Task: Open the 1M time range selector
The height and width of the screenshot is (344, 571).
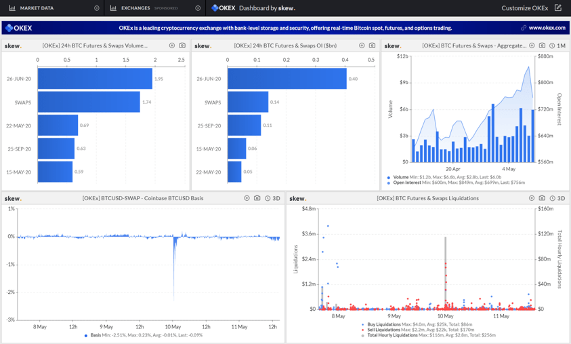Action: (x=557, y=45)
